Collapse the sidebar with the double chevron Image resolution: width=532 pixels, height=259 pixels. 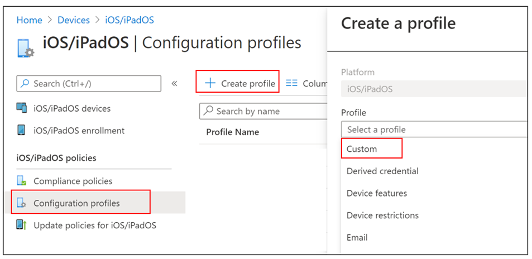point(174,84)
